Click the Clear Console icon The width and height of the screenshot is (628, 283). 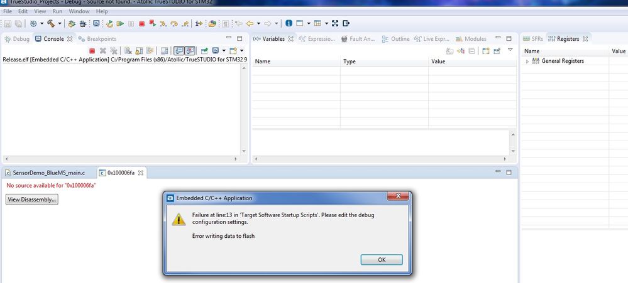click(128, 51)
